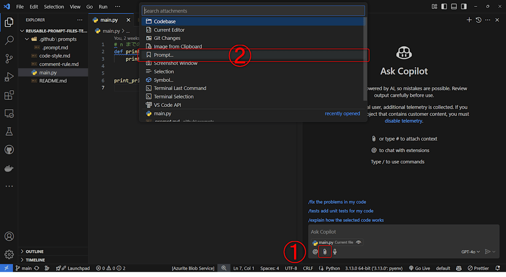Click Copilot status icon in status bar

click(x=459, y=268)
